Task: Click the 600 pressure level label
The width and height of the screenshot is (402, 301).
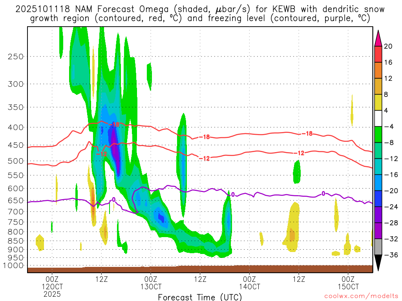Action: 16,189
